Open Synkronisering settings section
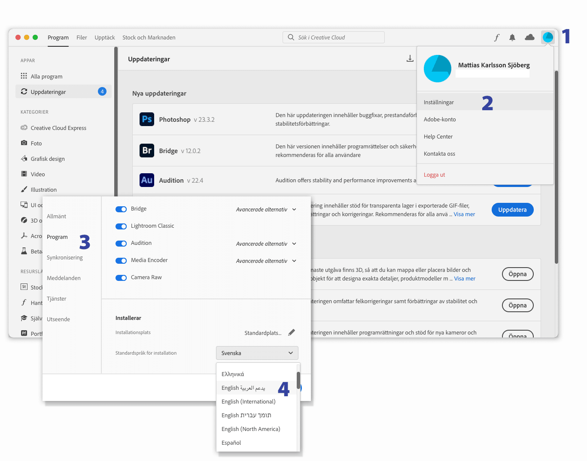Viewport: 587px width, 461px height. (x=64, y=257)
